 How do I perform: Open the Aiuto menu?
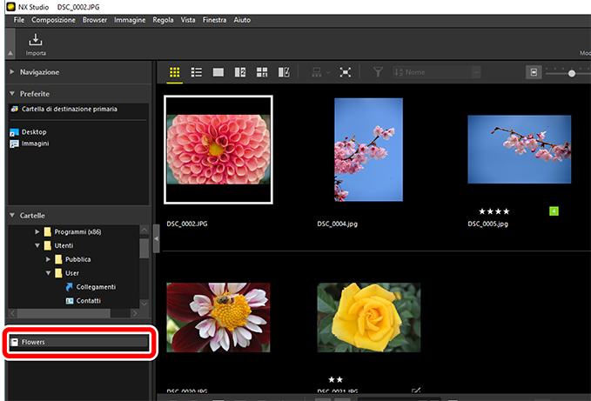click(242, 20)
